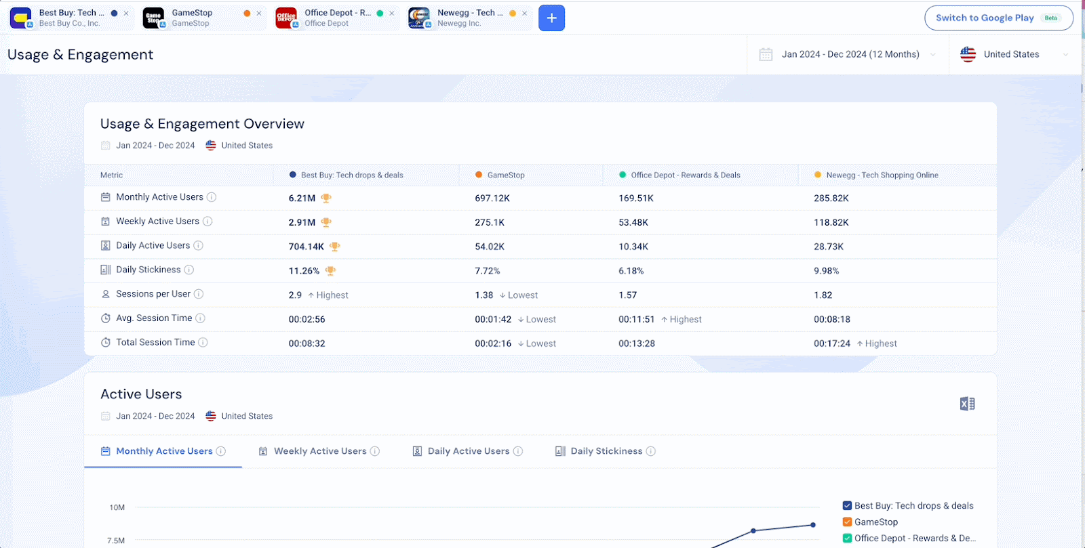Click info icon on Monthly Active Users tab
This screenshot has height=548, width=1085.
click(221, 451)
